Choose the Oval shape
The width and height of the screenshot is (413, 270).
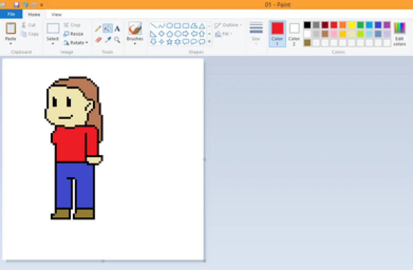click(170, 26)
